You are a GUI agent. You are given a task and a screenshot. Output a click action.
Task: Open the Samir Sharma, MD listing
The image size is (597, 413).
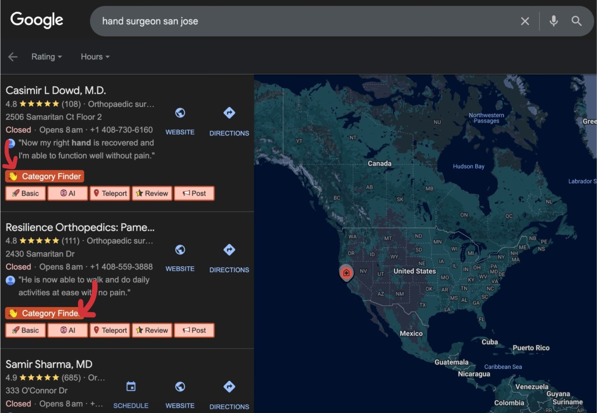pos(49,364)
